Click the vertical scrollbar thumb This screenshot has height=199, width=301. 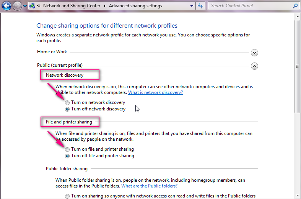point(297,66)
